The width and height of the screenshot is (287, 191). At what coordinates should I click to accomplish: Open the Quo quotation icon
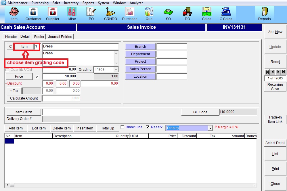pyautogui.click(x=149, y=14)
